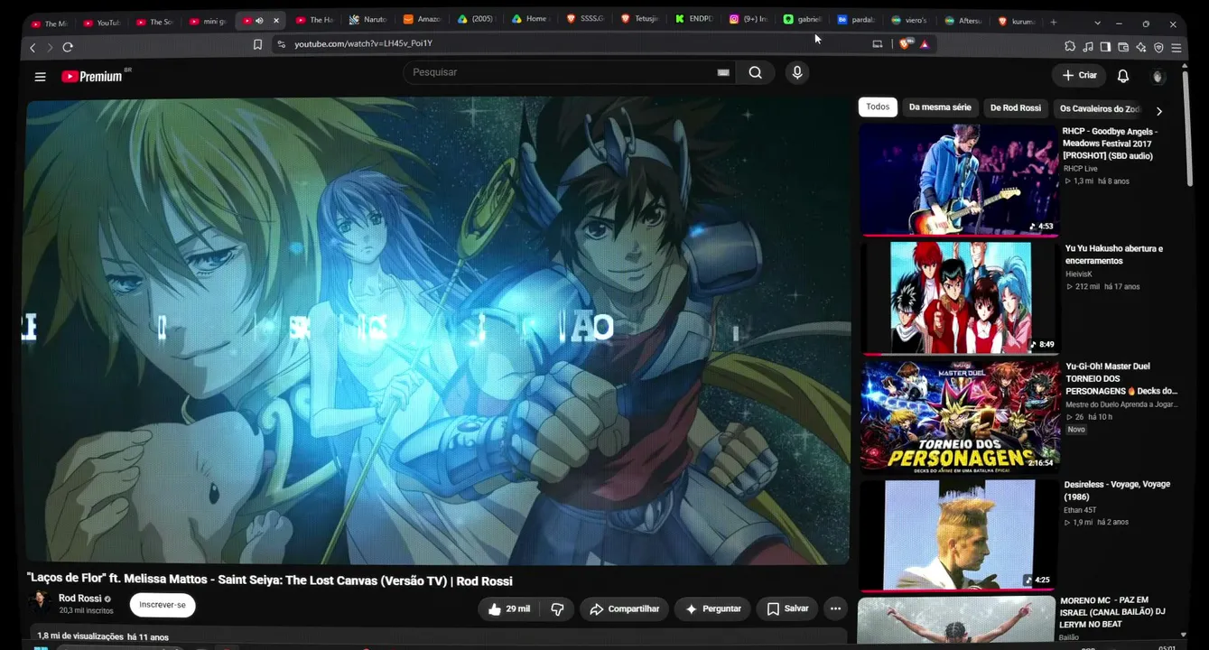The width and height of the screenshot is (1209, 650).
Task: Click the browser forward arrow
Action: point(50,47)
